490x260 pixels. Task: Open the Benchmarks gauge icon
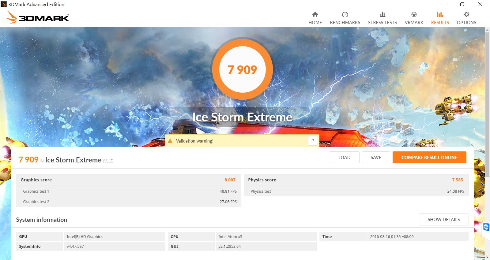(x=345, y=14)
